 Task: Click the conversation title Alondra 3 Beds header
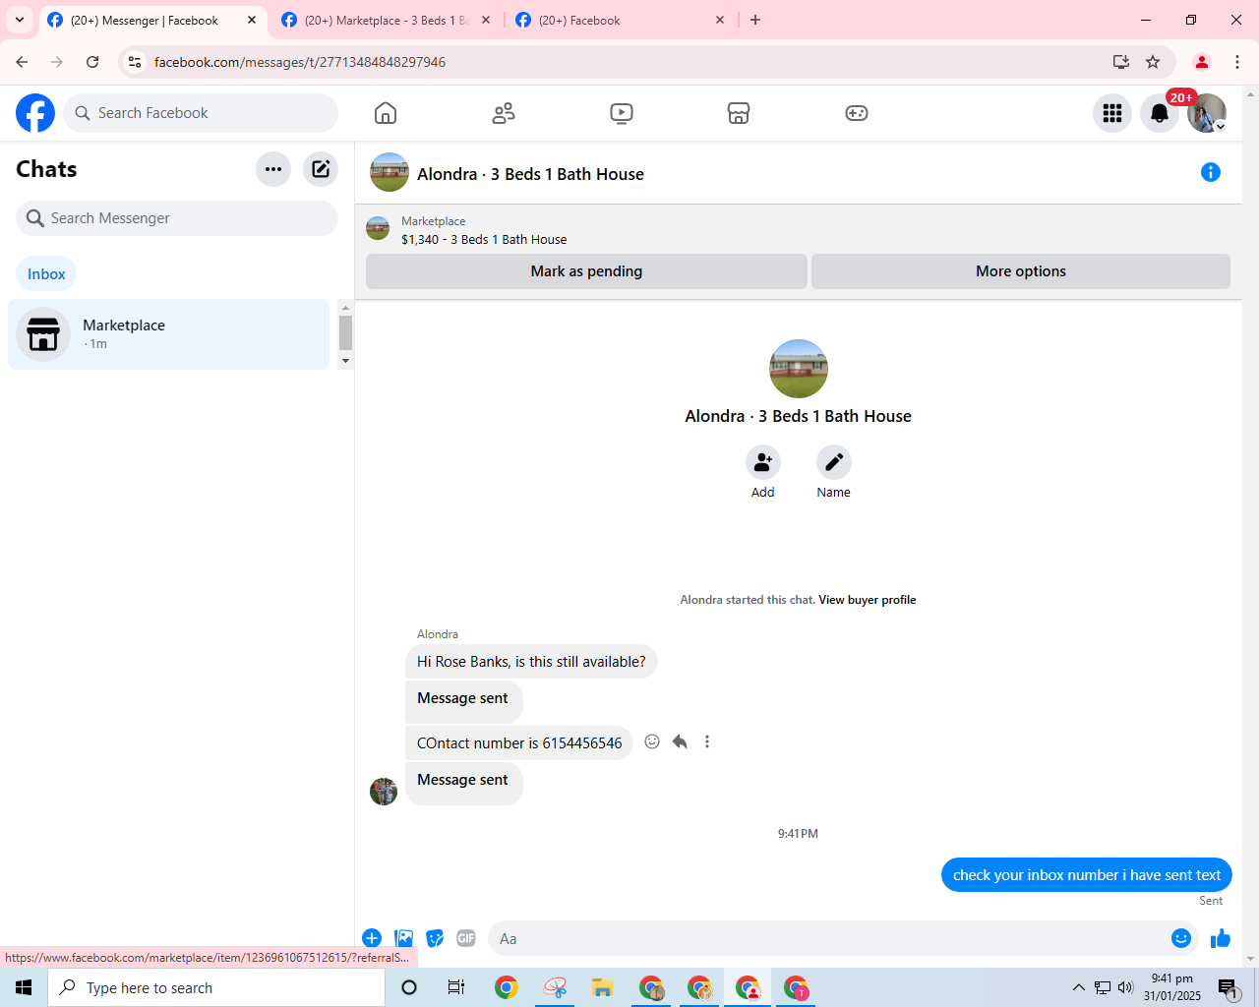pyautogui.click(x=530, y=174)
